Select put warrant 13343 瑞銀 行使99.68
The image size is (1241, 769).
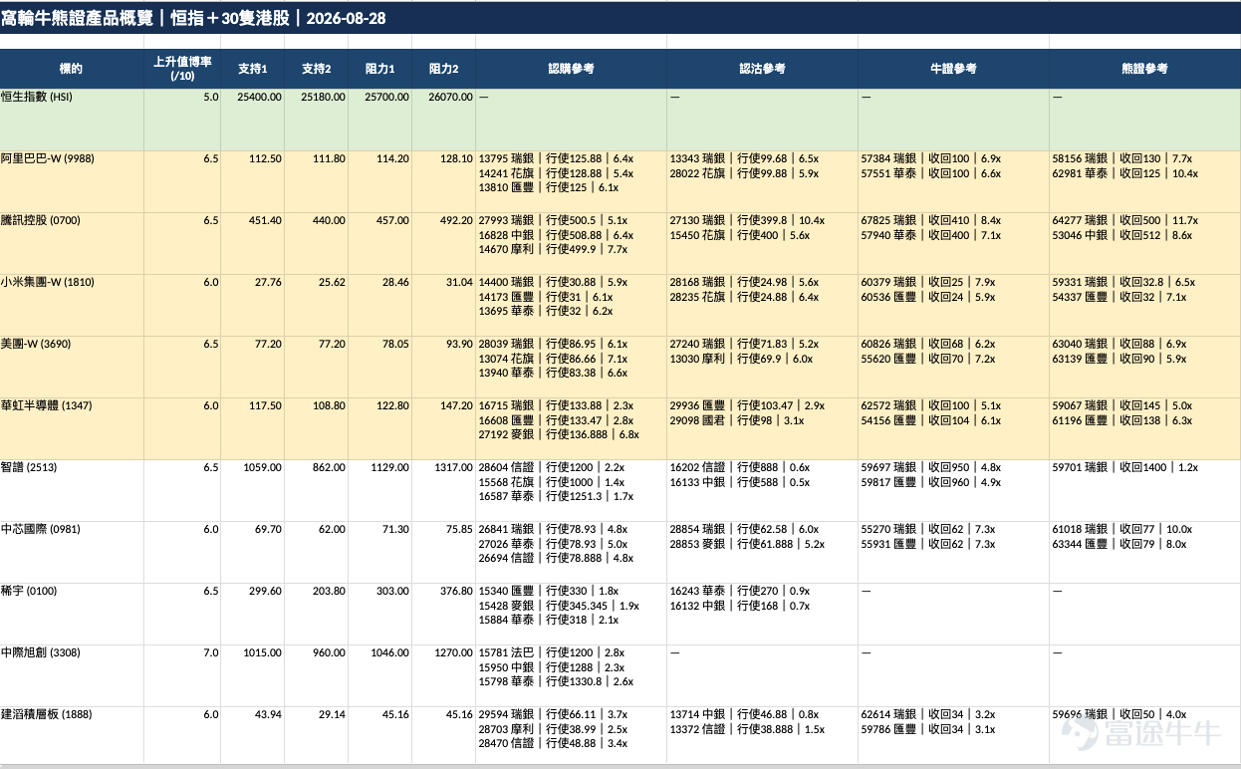click(x=744, y=158)
